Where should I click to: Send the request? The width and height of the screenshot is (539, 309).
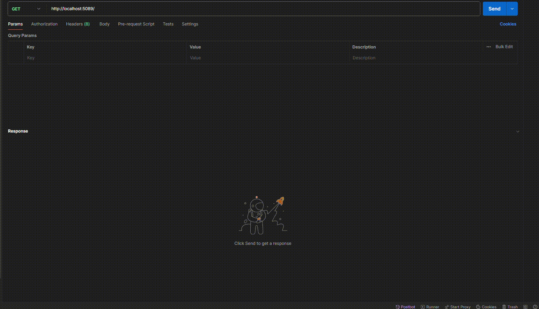tap(494, 9)
